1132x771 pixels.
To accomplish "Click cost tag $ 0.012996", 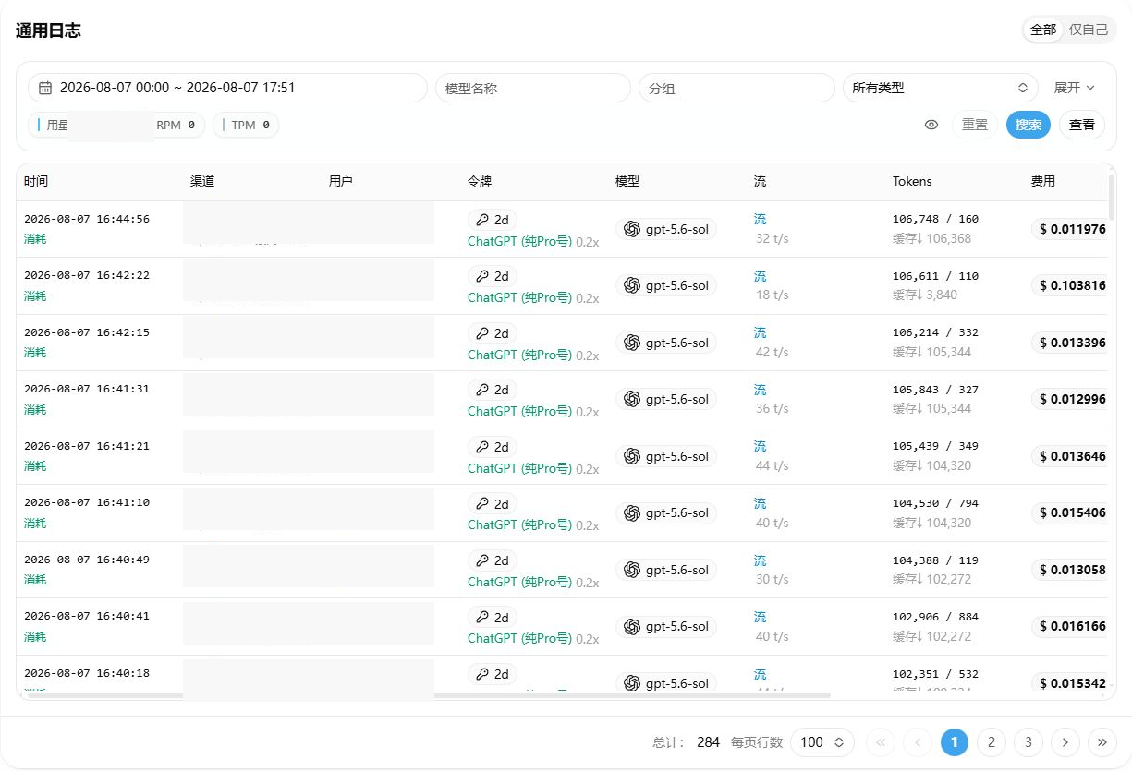I will (x=1069, y=399).
